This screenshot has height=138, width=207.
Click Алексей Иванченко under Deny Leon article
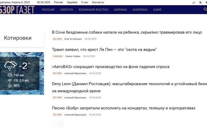click(x=75, y=97)
